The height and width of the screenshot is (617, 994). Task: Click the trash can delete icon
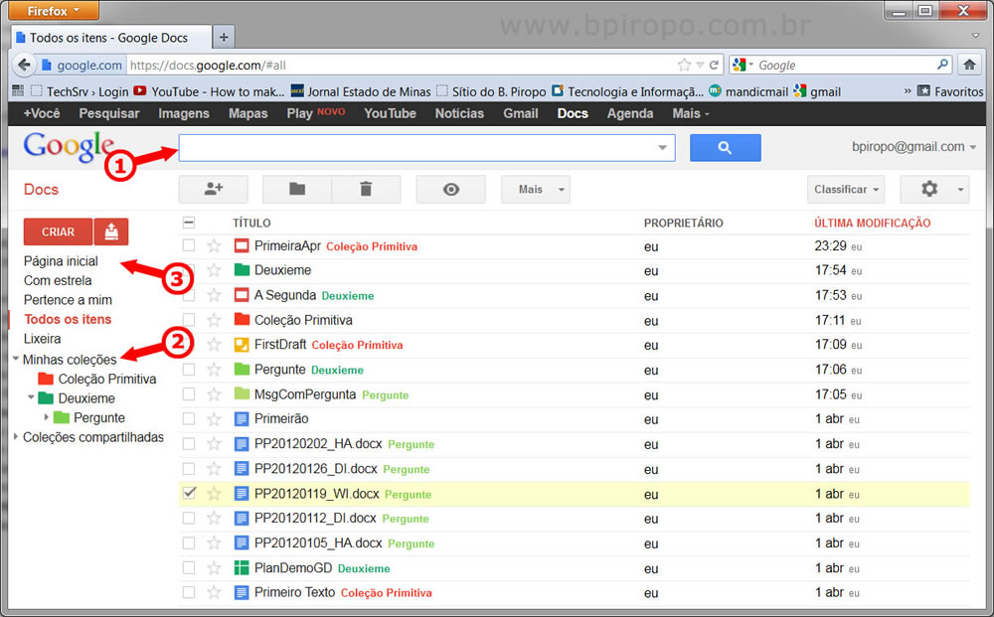coord(366,189)
